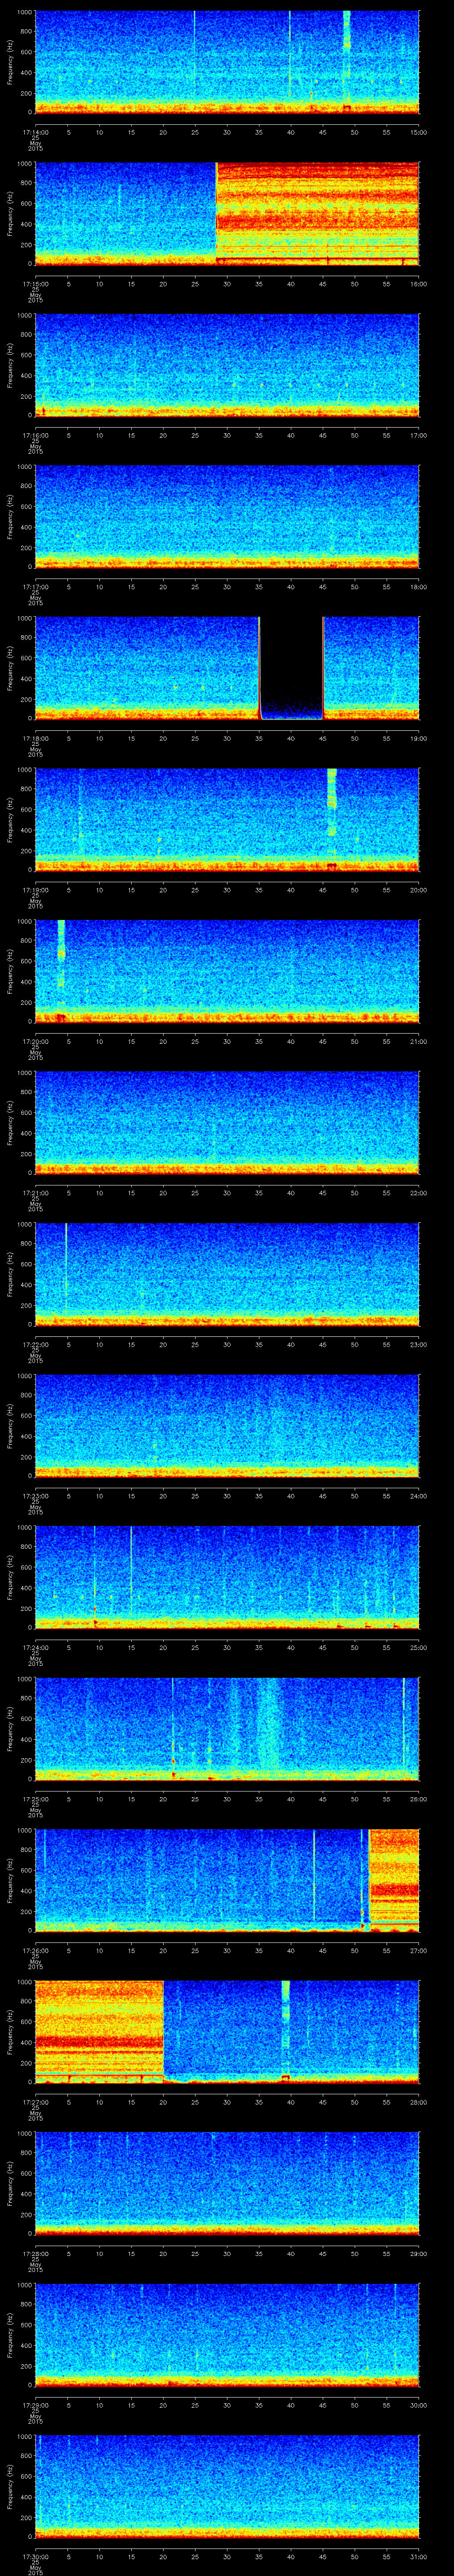
Task: Click the 17:17:00 start time label
Action: click(35, 587)
